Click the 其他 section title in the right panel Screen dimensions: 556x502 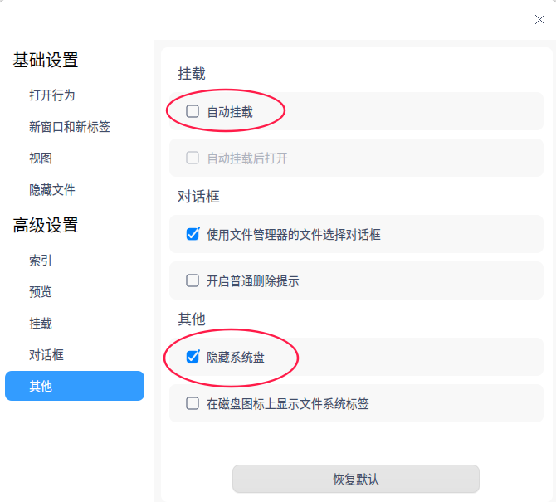point(191,319)
